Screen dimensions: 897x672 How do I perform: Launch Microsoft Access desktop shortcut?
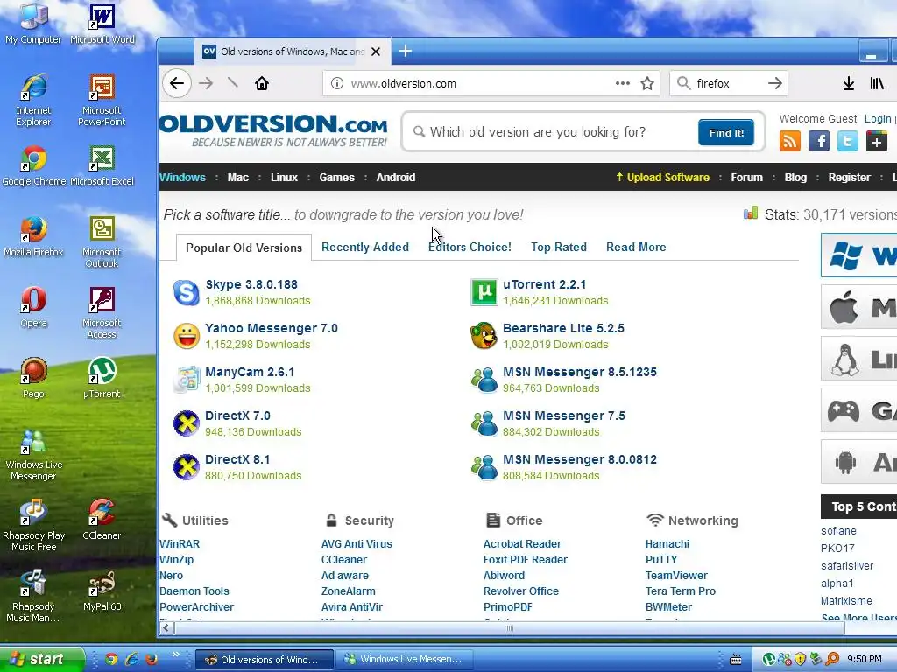[102, 312]
